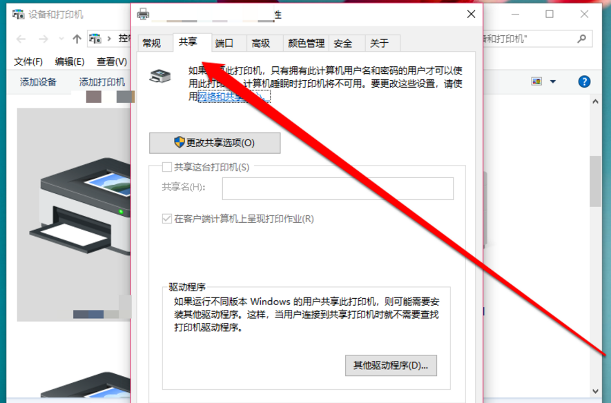Viewport: 611px width, 403px height.
Task: Click the forward navigation arrow
Action: tap(43, 38)
